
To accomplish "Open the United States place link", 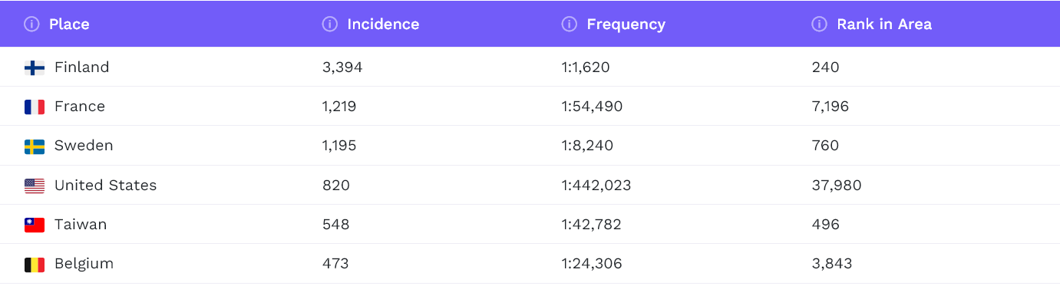I will tap(105, 186).
